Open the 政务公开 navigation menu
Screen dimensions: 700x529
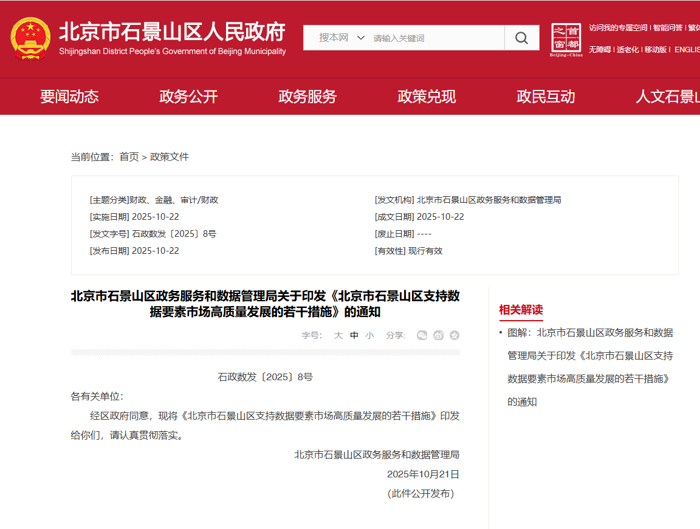point(188,97)
